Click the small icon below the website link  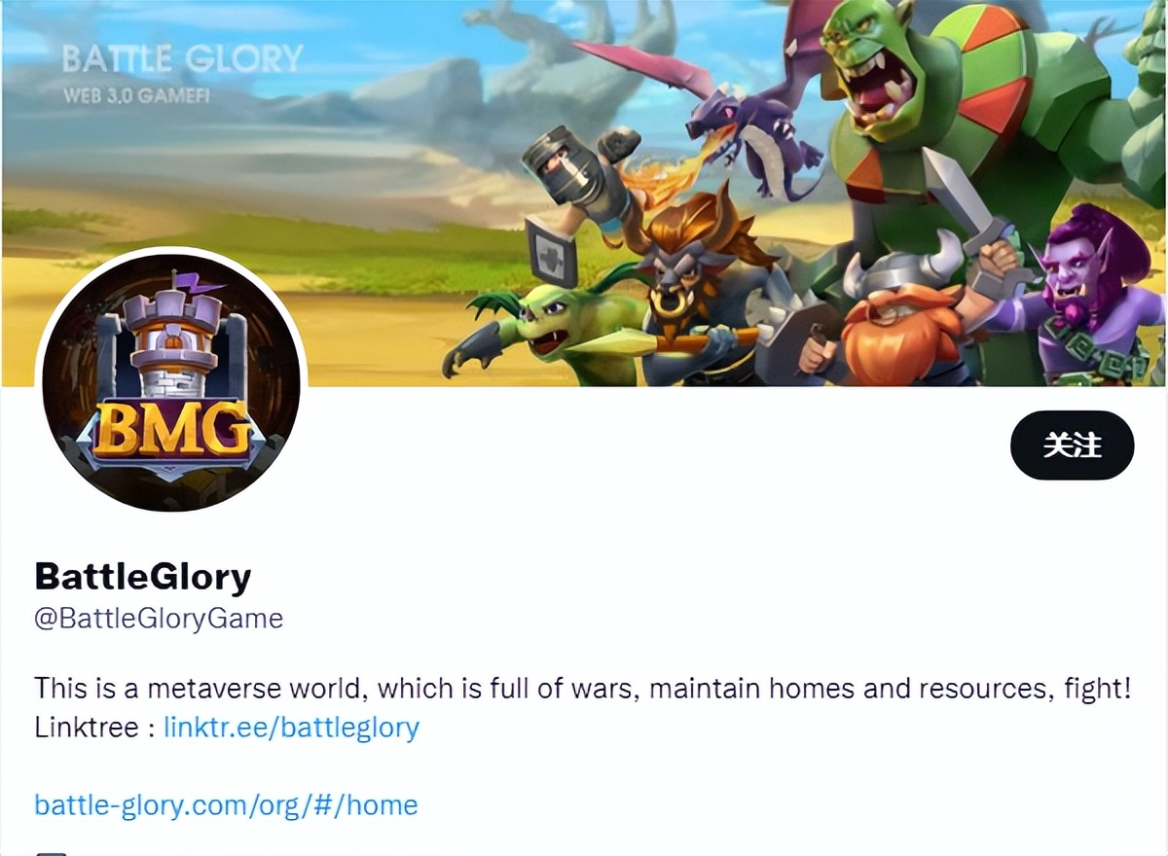coord(51,852)
